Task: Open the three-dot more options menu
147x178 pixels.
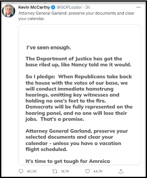Action: point(139,7)
